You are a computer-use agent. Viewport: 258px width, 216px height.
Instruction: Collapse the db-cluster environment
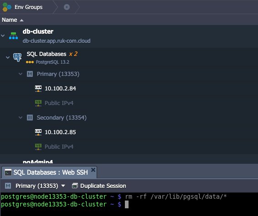pos(3,35)
